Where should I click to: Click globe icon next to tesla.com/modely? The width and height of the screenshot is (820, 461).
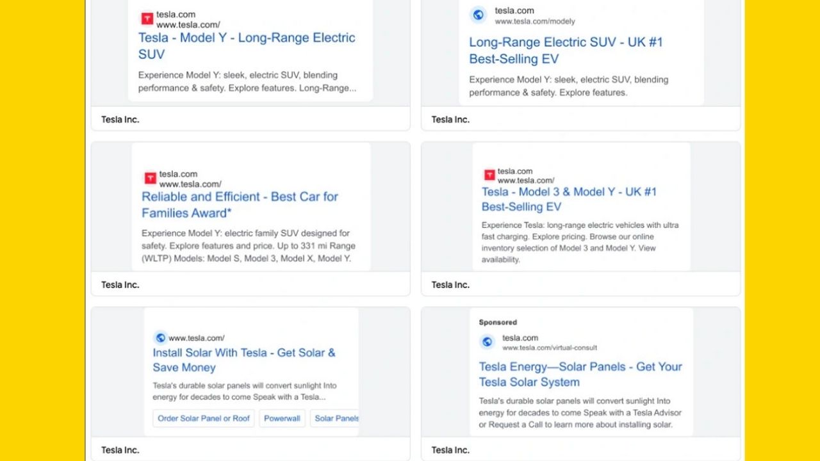[x=478, y=15]
